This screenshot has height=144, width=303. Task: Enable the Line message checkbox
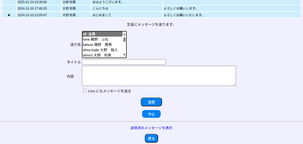[85, 91]
